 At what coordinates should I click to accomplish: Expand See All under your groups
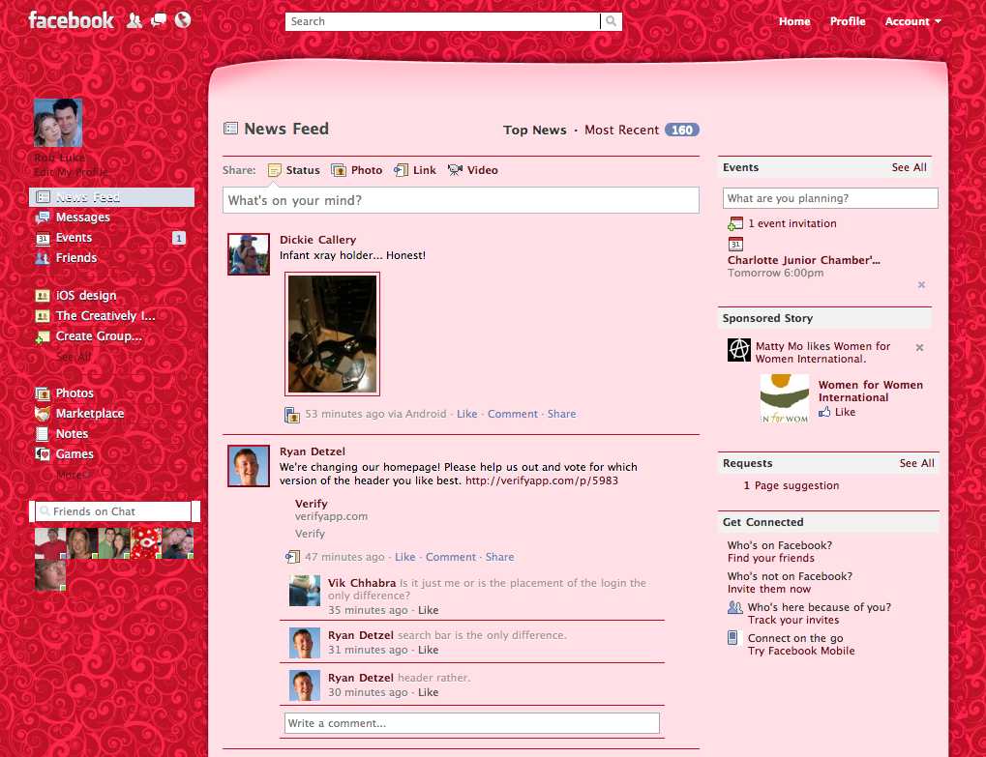(74, 356)
